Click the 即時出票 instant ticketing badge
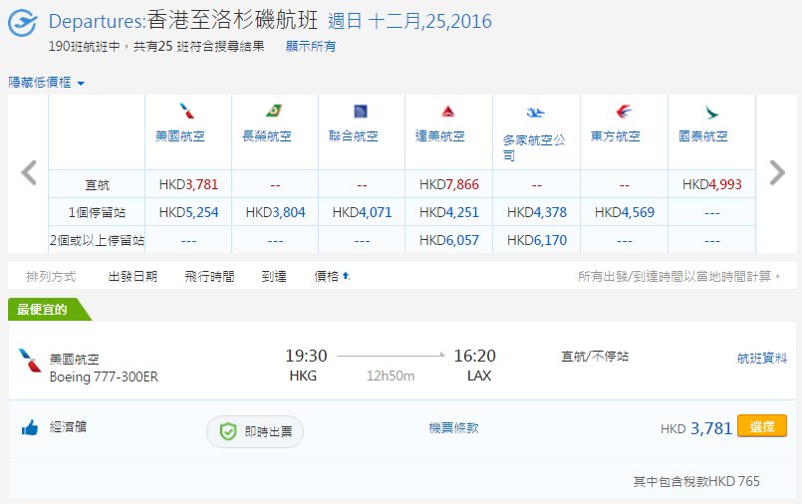Screen dimensions: 802x504 pos(255,432)
